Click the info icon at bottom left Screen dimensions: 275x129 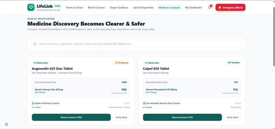click(x=6, y=124)
